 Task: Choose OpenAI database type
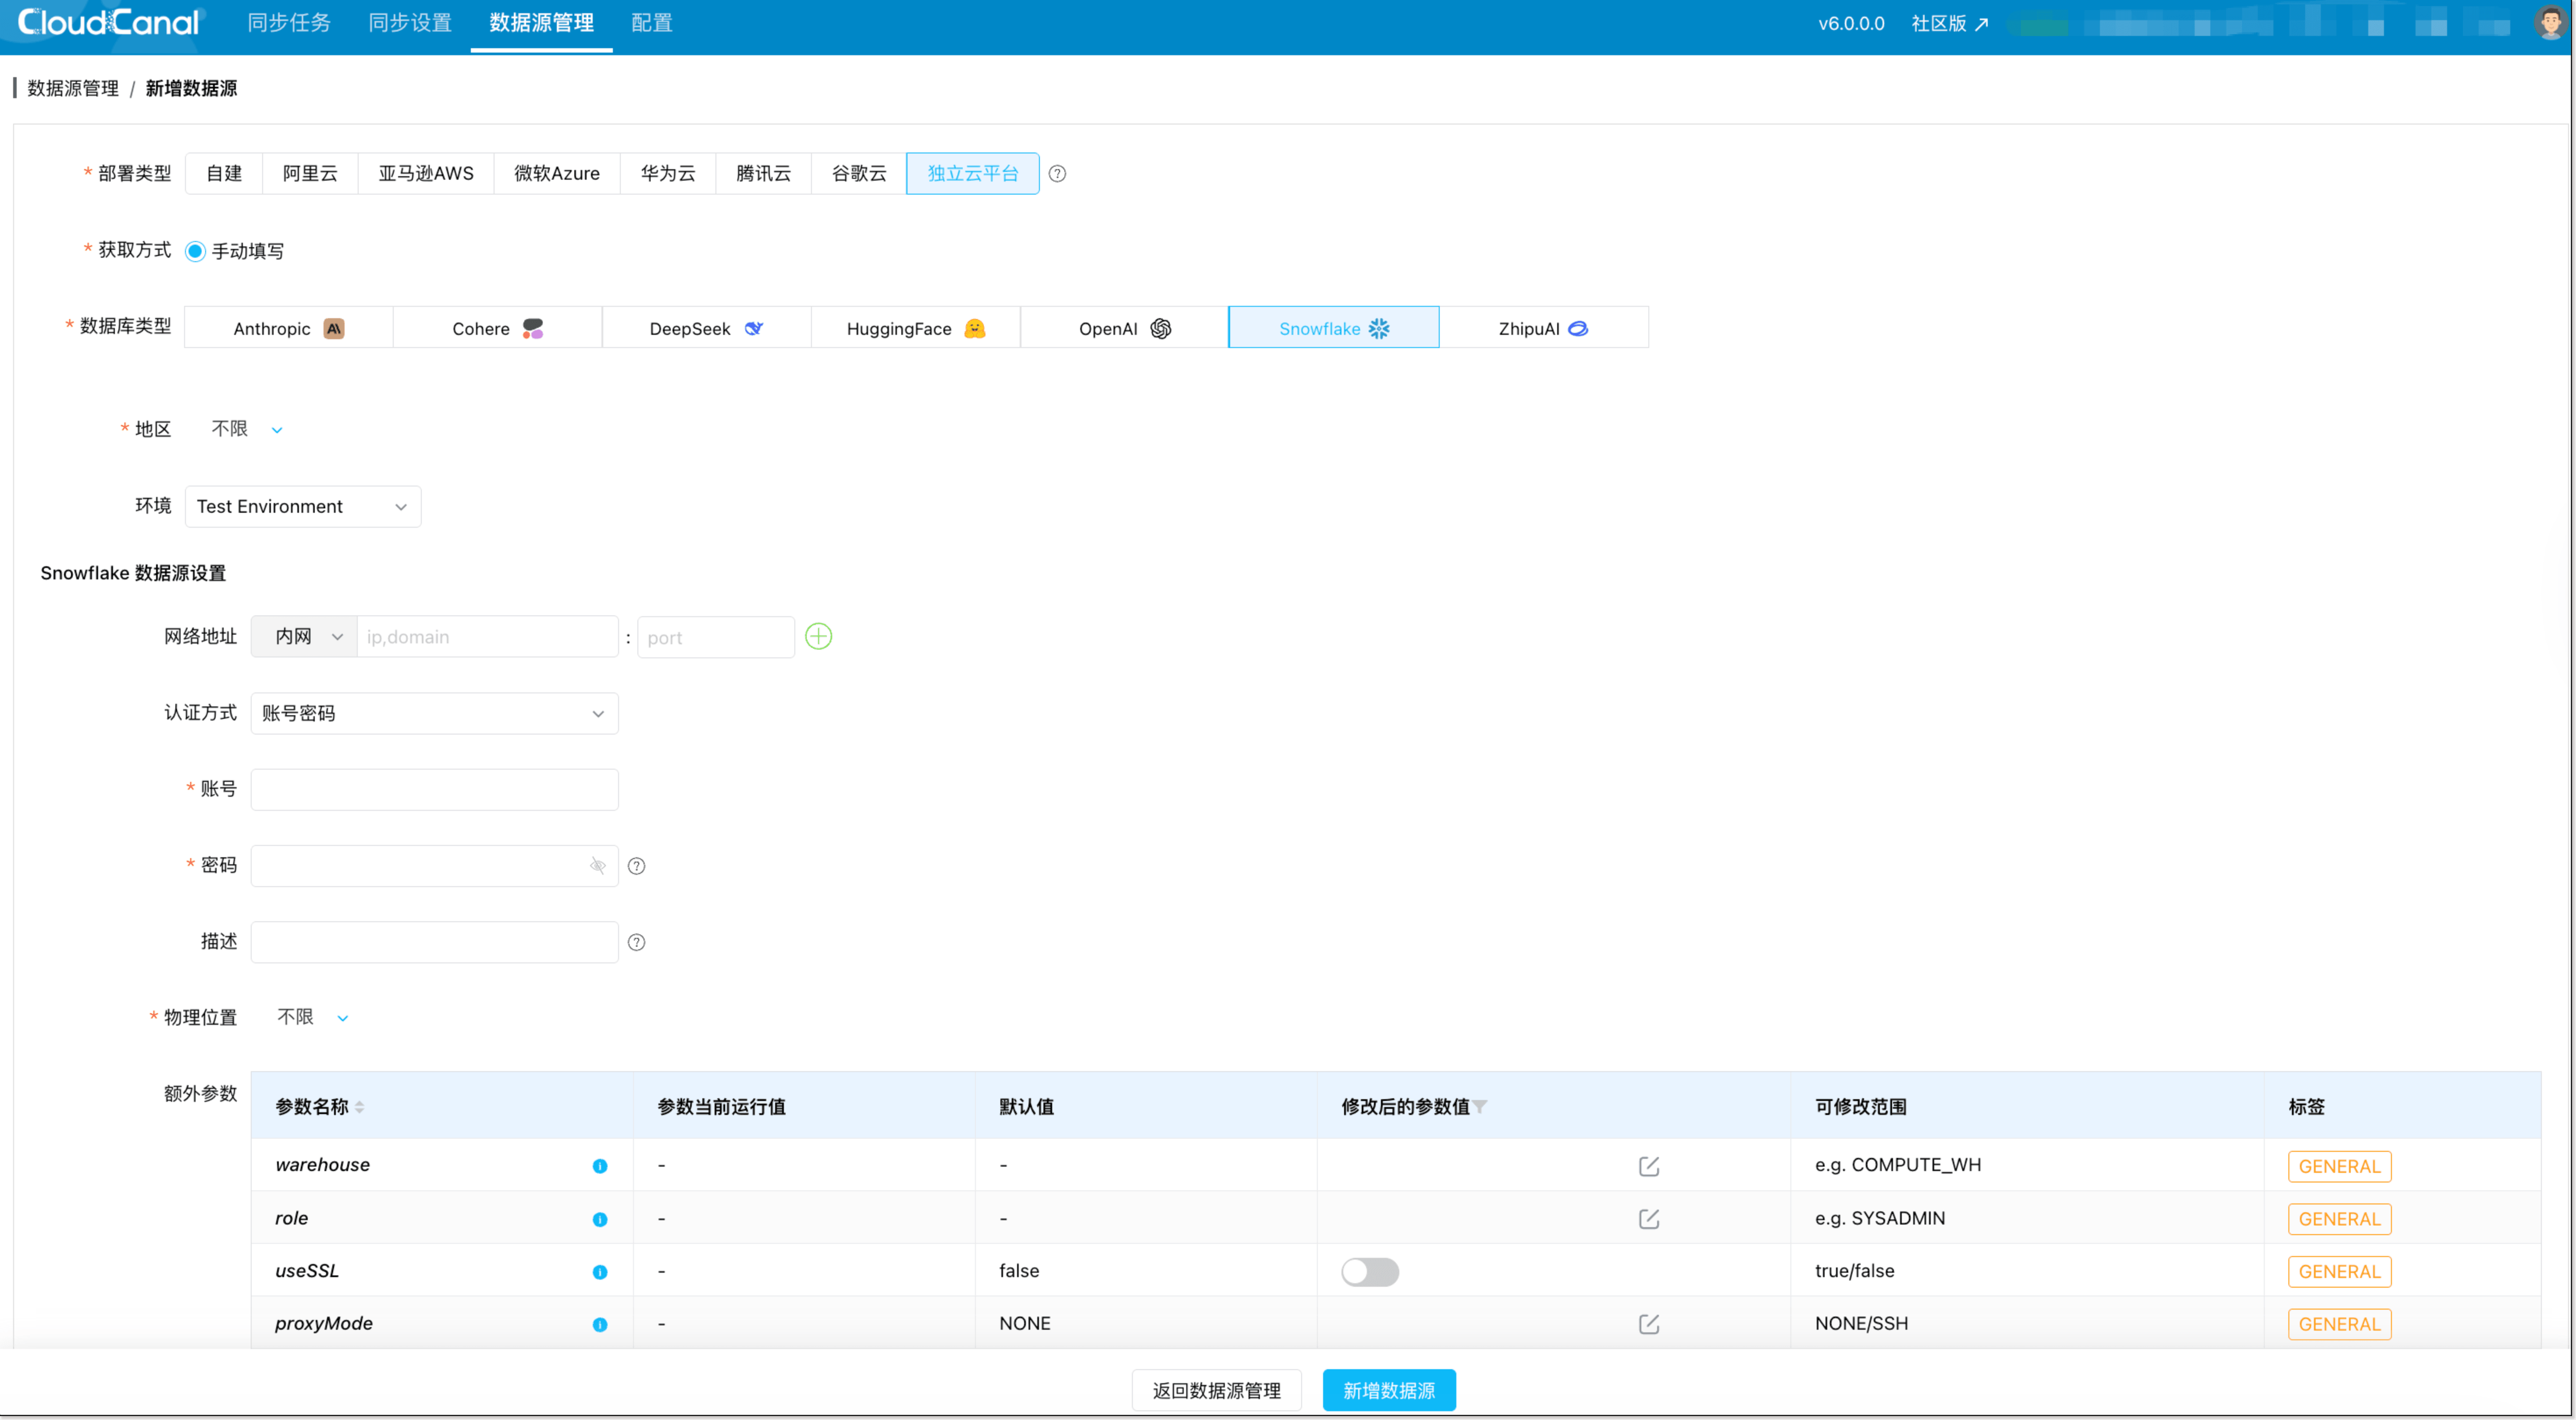pos(1124,328)
